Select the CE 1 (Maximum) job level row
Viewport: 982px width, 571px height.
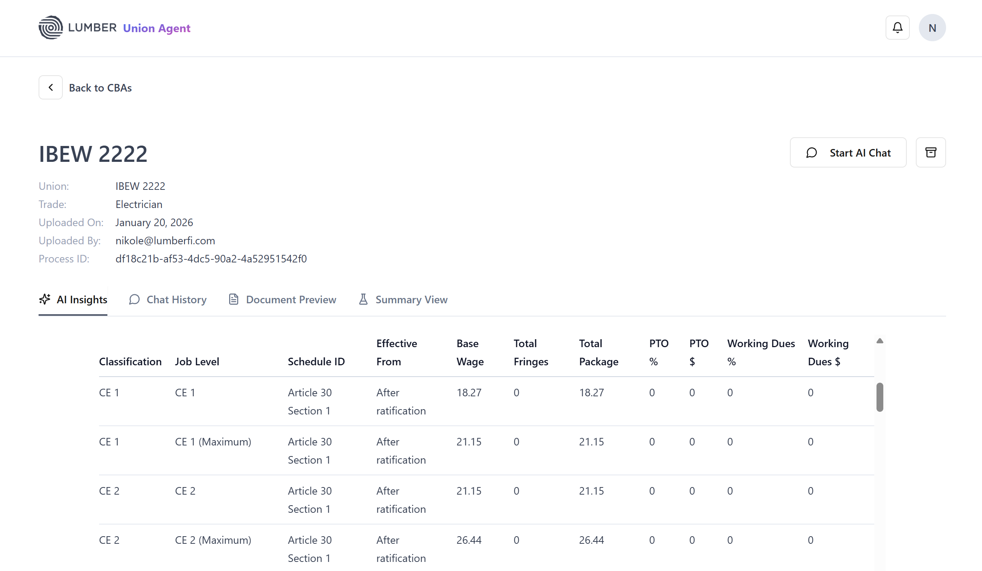(x=213, y=442)
